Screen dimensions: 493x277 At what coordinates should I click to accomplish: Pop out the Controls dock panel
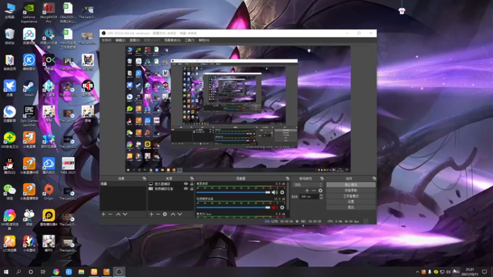(374, 179)
